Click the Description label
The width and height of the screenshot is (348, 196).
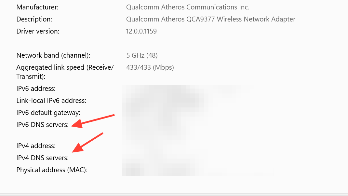[x=34, y=19]
